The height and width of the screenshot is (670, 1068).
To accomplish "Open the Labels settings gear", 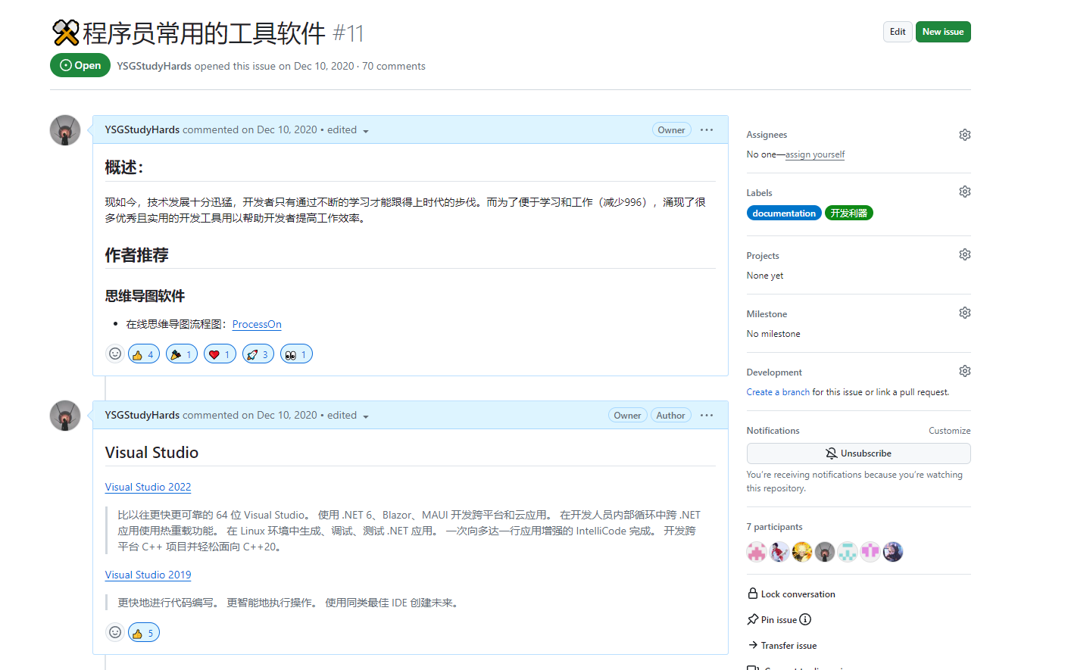I will click(x=964, y=191).
